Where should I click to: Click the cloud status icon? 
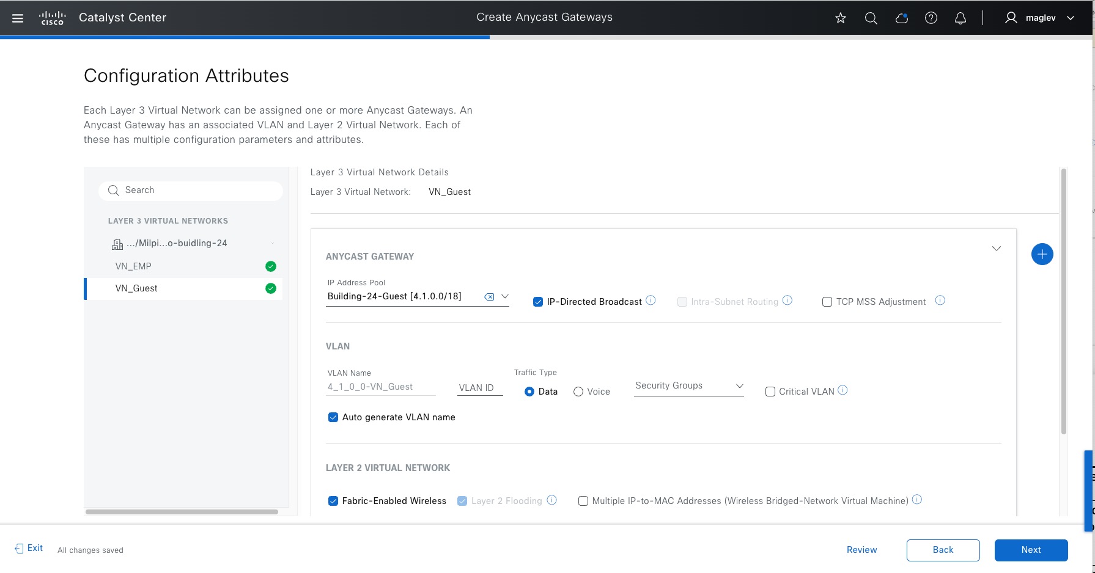point(901,18)
